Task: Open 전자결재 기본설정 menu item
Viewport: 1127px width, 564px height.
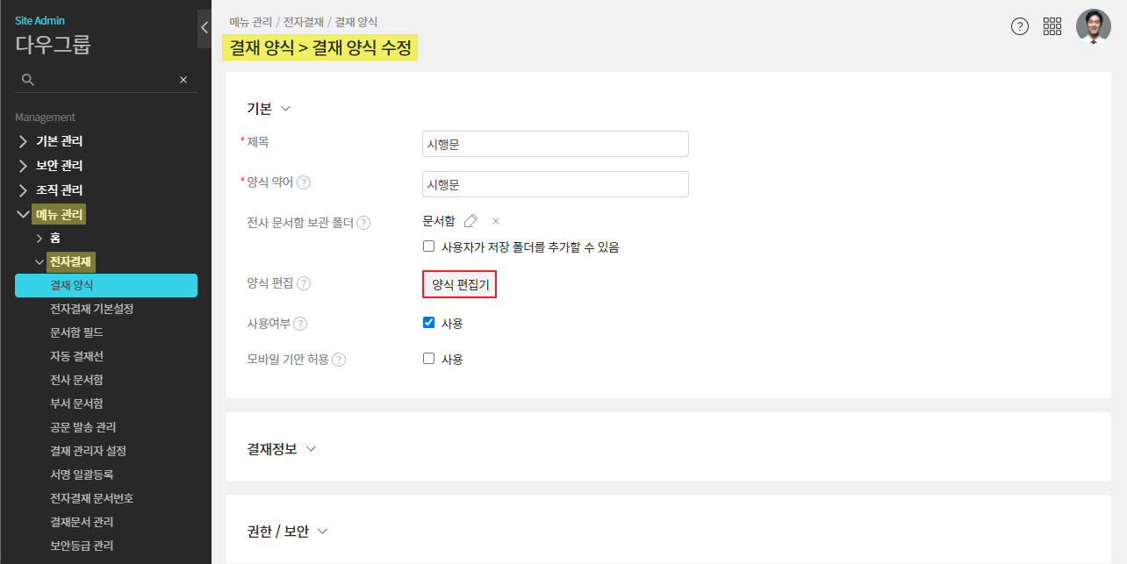Action: pos(91,309)
